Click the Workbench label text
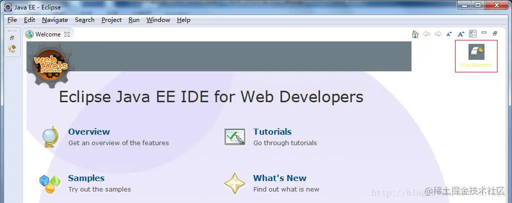 [476, 65]
